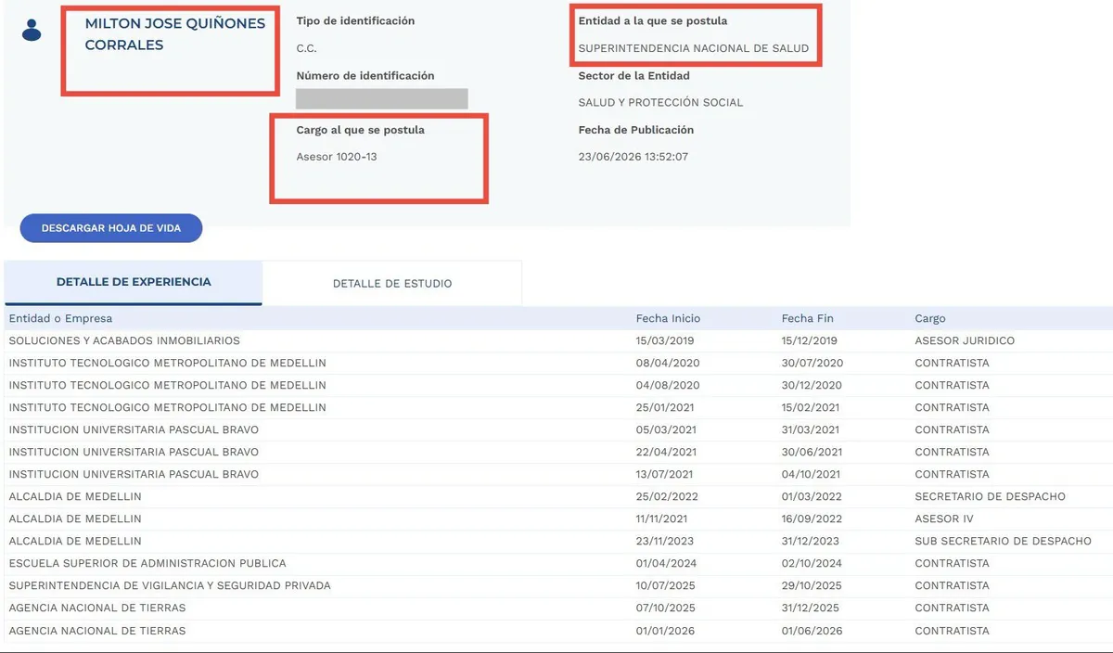Click the start date 07/10/2025
Screen dimensions: 1113x653
point(667,608)
